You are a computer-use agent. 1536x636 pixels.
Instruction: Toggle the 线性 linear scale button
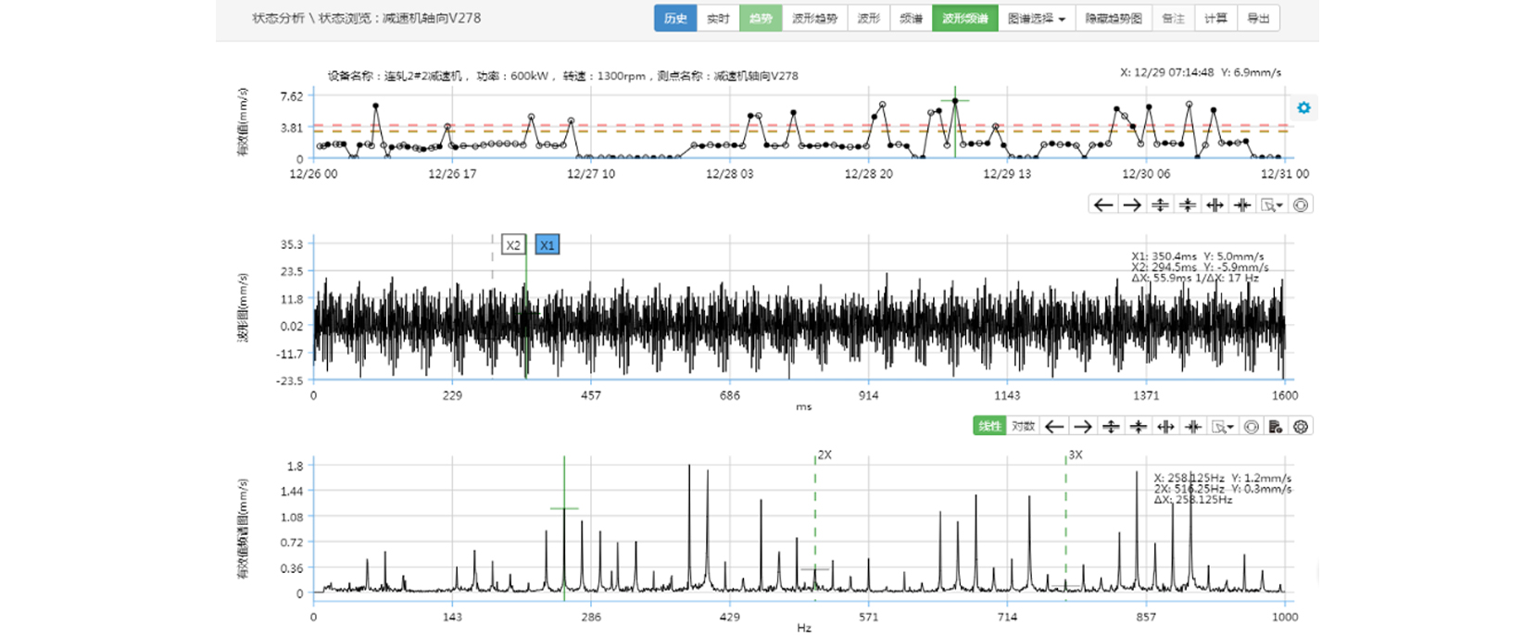989,427
